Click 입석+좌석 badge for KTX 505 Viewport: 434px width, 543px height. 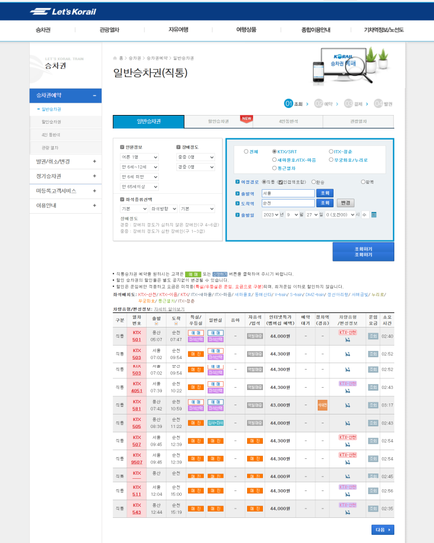point(216,423)
